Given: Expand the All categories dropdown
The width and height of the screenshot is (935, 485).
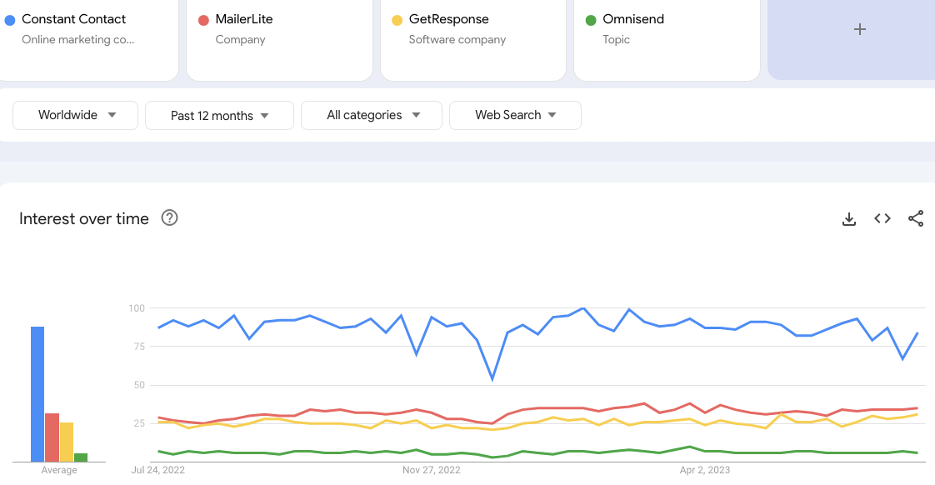Looking at the screenshot, I should tap(372, 115).
